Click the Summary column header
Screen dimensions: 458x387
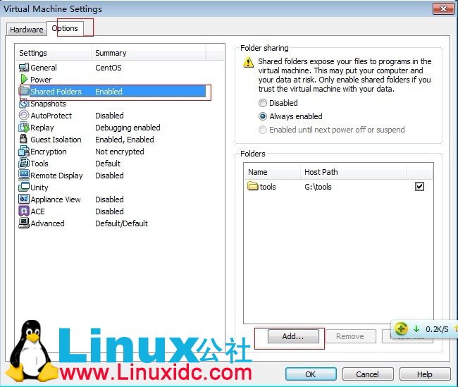[149, 53]
